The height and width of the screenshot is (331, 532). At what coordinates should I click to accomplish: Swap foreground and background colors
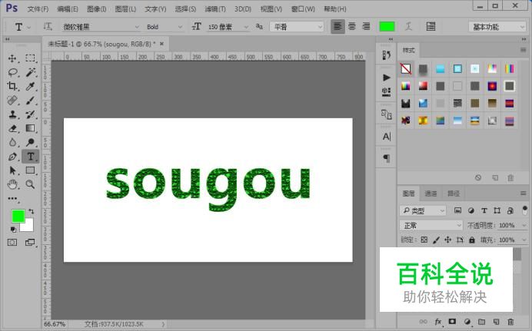(32, 211)
